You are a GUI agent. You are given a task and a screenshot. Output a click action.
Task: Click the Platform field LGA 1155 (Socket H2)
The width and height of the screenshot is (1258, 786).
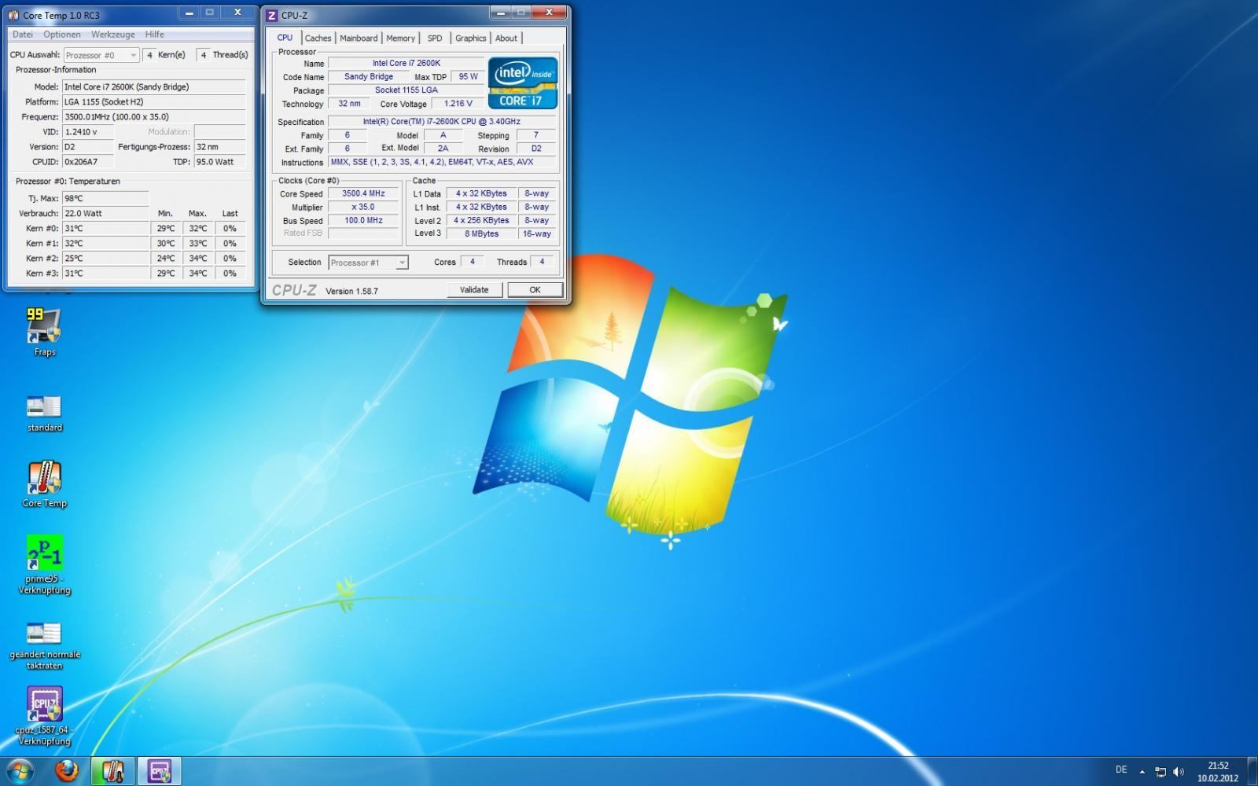point(154,102)
